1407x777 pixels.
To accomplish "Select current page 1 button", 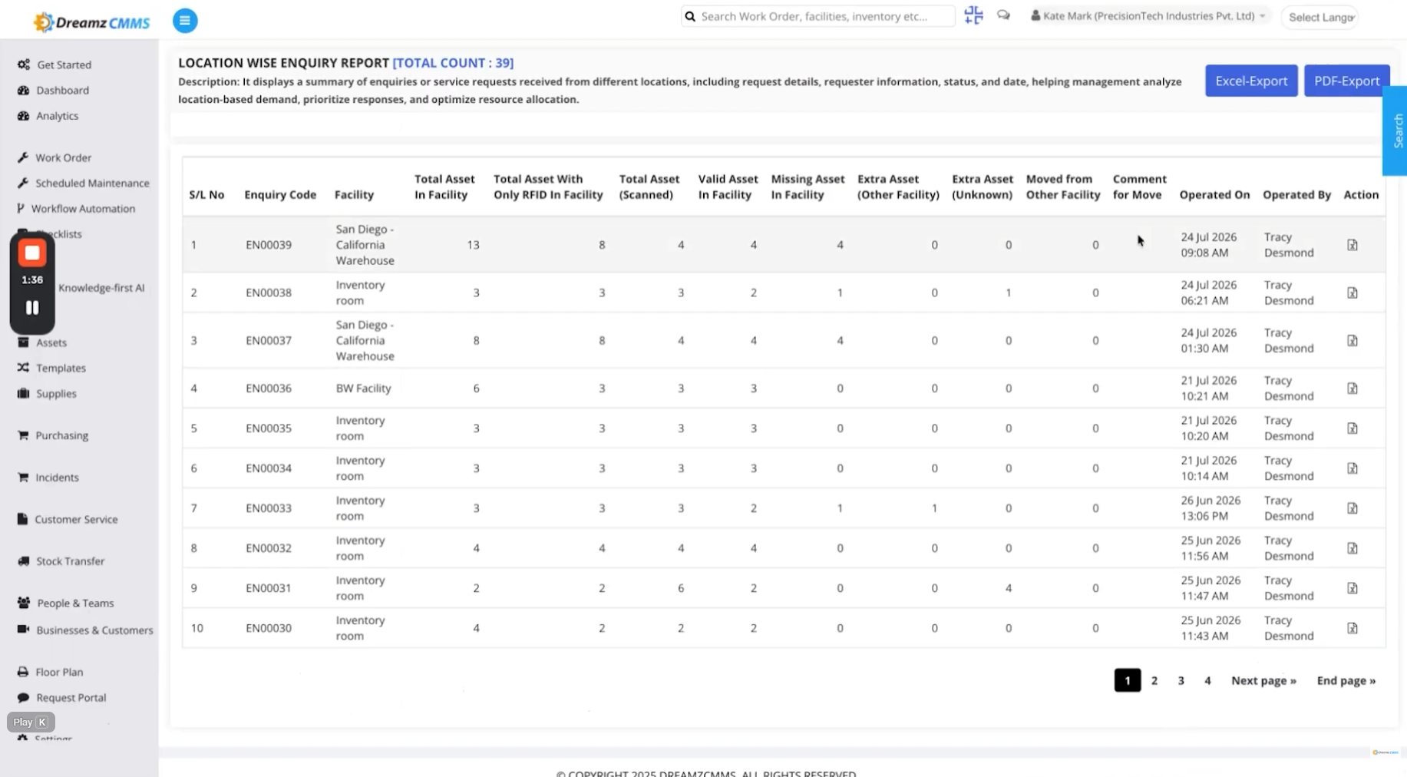I will coord(1127,680).
